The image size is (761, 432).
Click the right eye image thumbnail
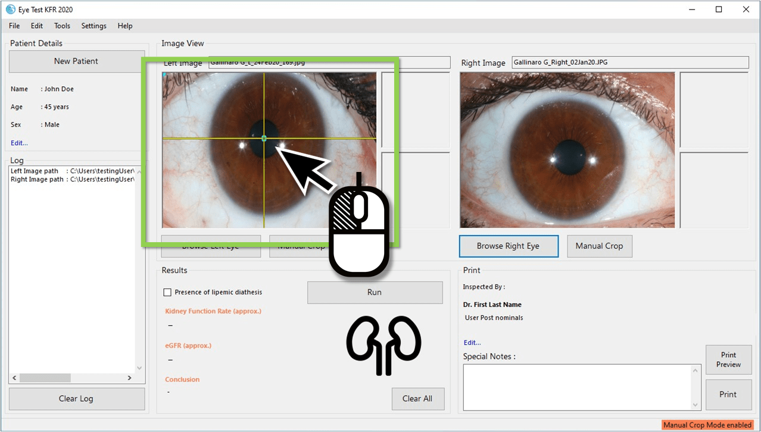click(x=567, y=150)
